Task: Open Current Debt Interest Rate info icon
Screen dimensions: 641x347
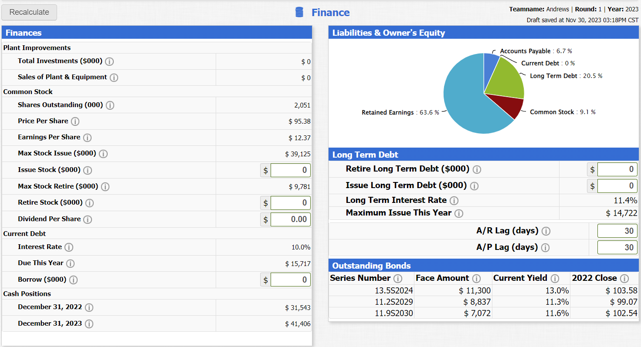Action: (x=69, y=247)
